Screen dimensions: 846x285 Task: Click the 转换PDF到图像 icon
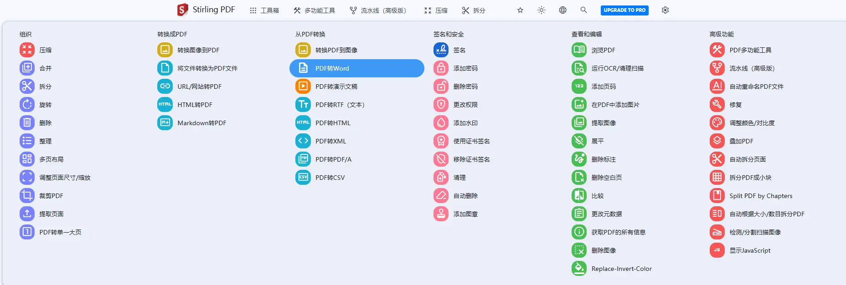point(303,50)
